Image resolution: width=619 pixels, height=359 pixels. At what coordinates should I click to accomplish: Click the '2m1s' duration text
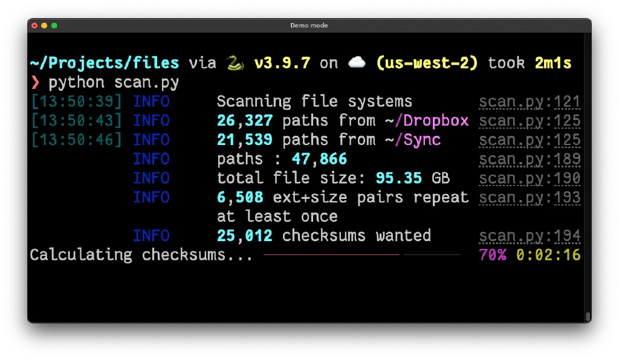(x=553, y=63)
